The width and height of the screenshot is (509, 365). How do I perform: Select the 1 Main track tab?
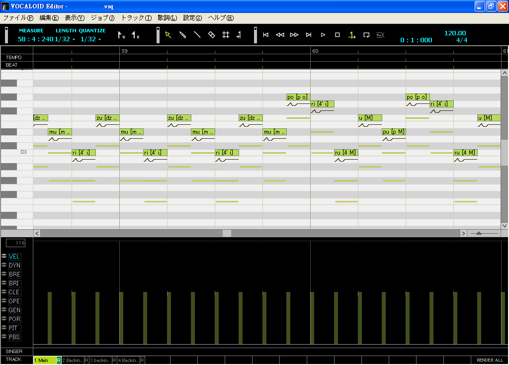point(45,360)
